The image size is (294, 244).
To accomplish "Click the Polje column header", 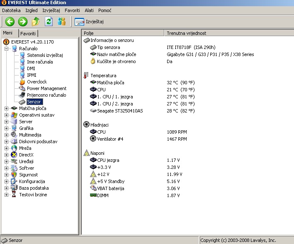I will coord(89,33).
